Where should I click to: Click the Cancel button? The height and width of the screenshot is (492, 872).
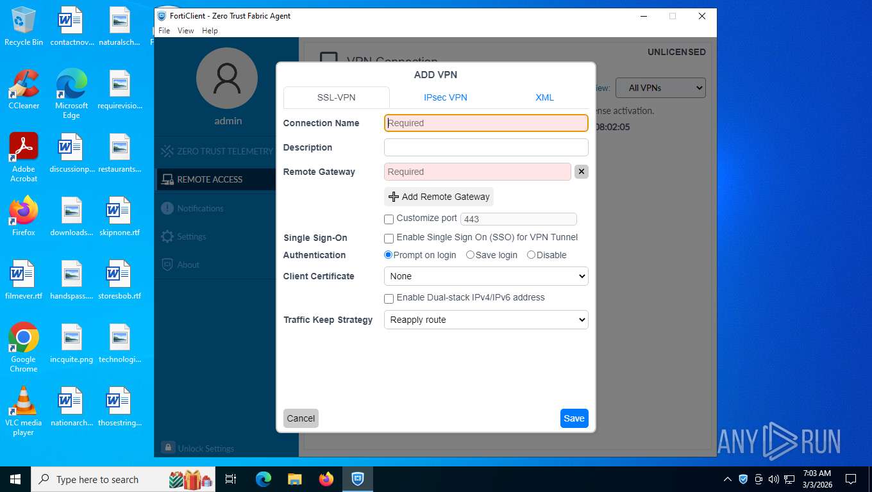301,418
